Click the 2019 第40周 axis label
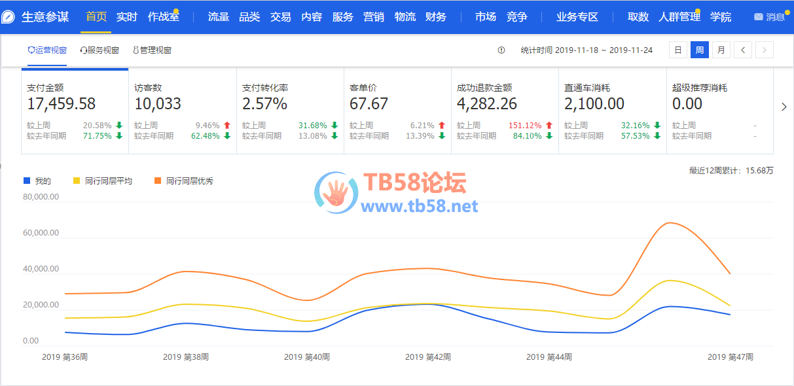This screenshot has height=386, width=794. click(307, 357)
